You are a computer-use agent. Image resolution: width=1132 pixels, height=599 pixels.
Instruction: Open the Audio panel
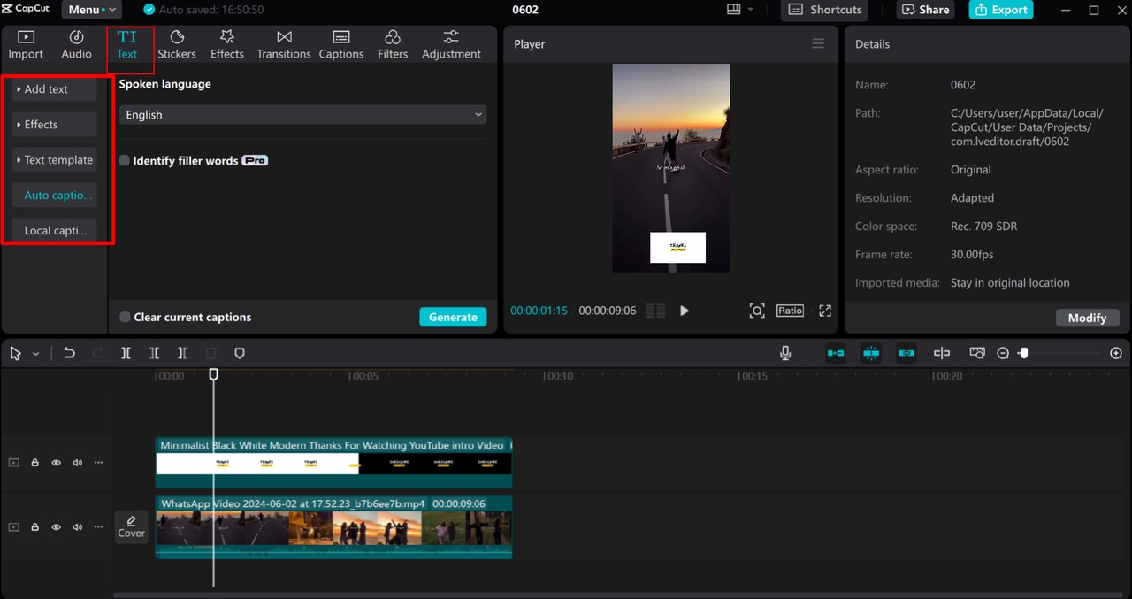click(76, 44)
